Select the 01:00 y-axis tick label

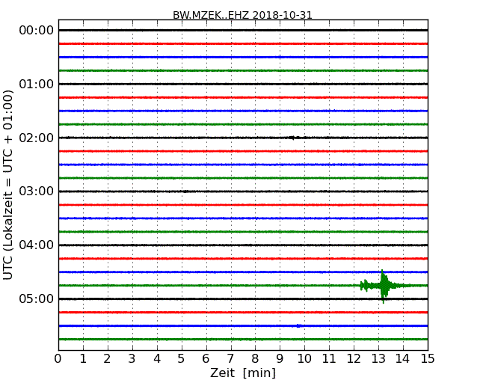click(x=35, y=84)
